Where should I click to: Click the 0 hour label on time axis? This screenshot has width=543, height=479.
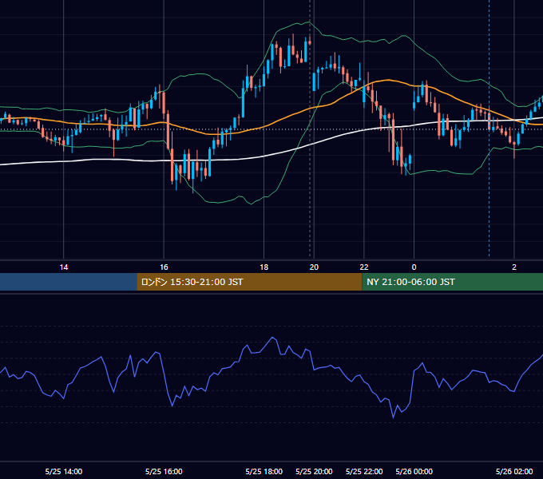tap(414, 267)
